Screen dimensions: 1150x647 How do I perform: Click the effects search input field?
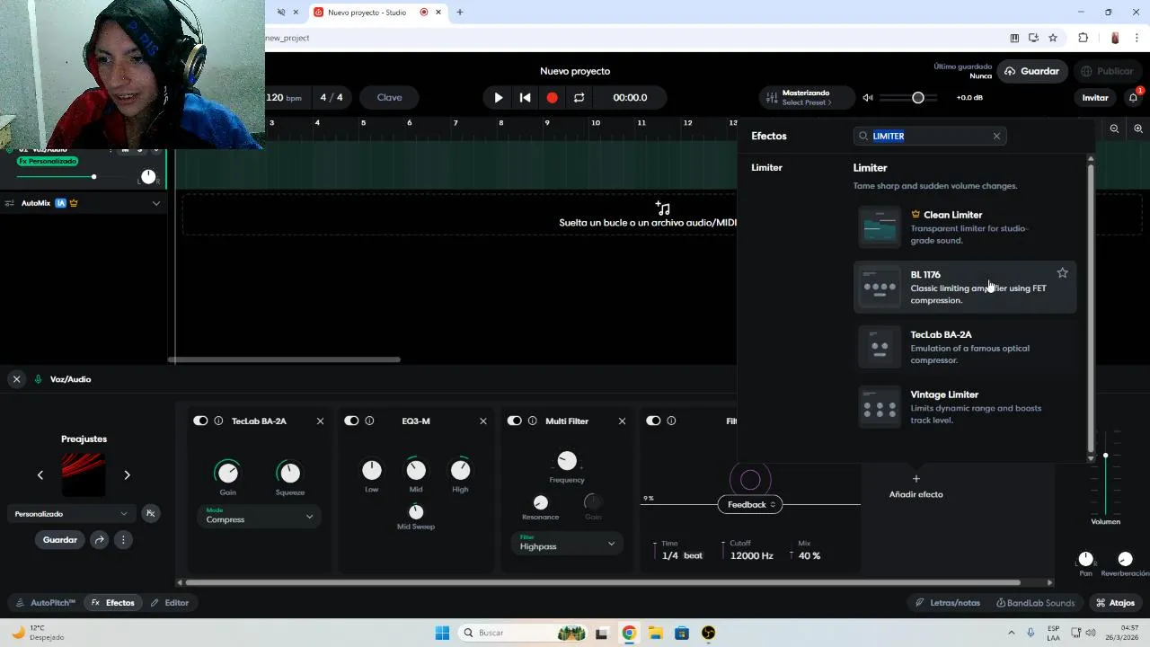point(929,136)
